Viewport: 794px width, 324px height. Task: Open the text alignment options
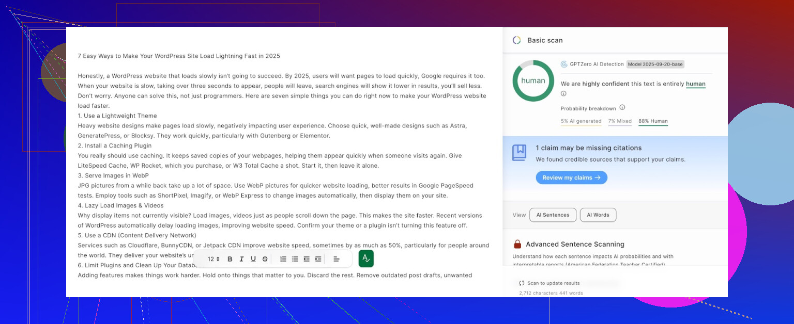[337, 259]
